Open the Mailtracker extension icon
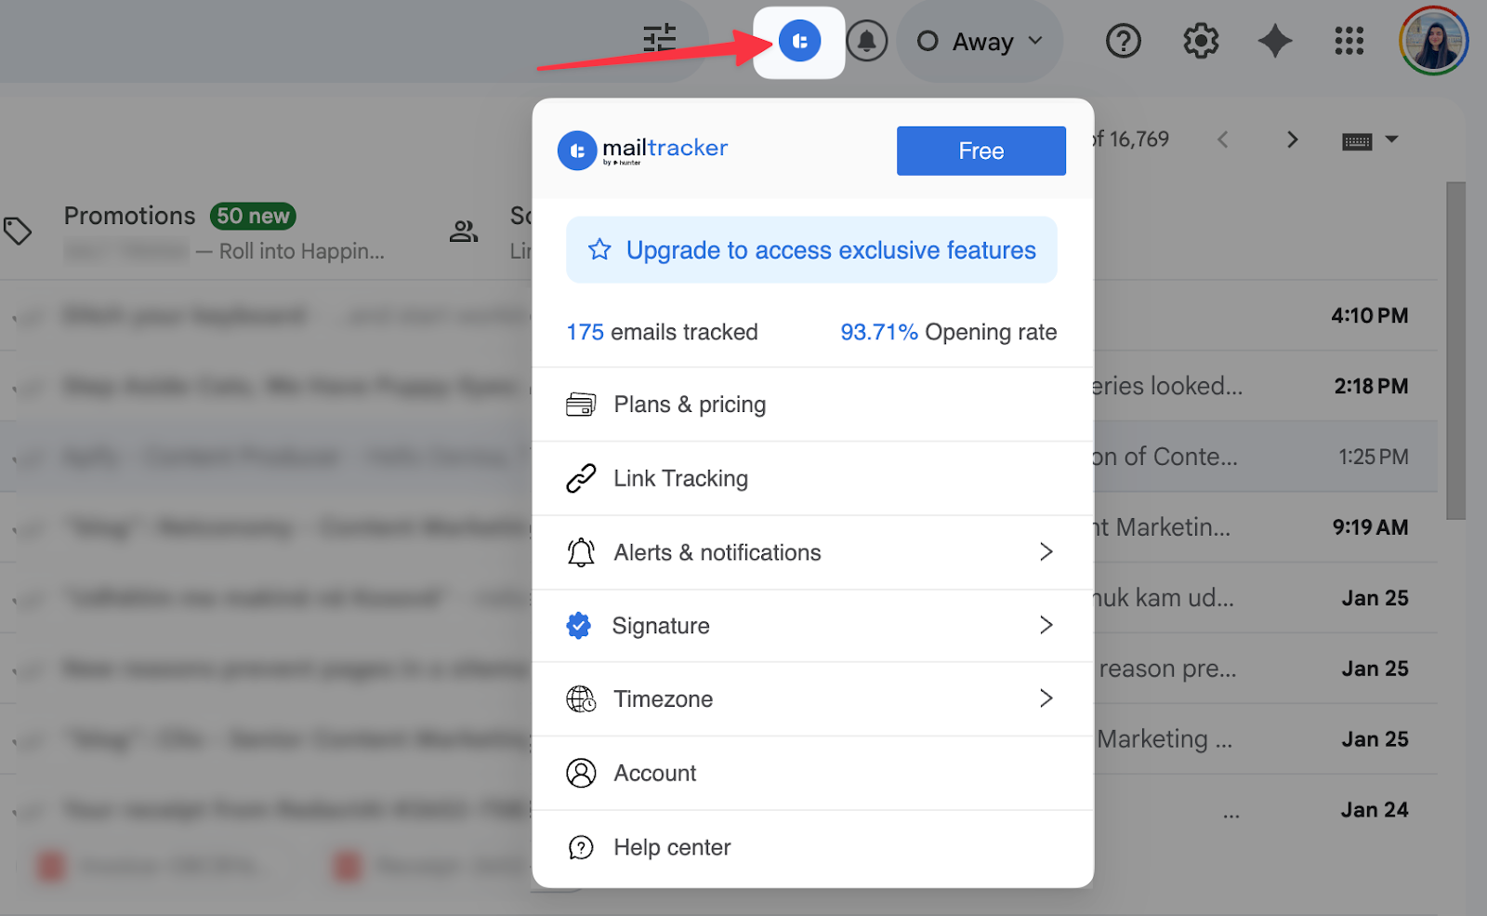Viewport: 1487px width, 916px height. point(799,41)
